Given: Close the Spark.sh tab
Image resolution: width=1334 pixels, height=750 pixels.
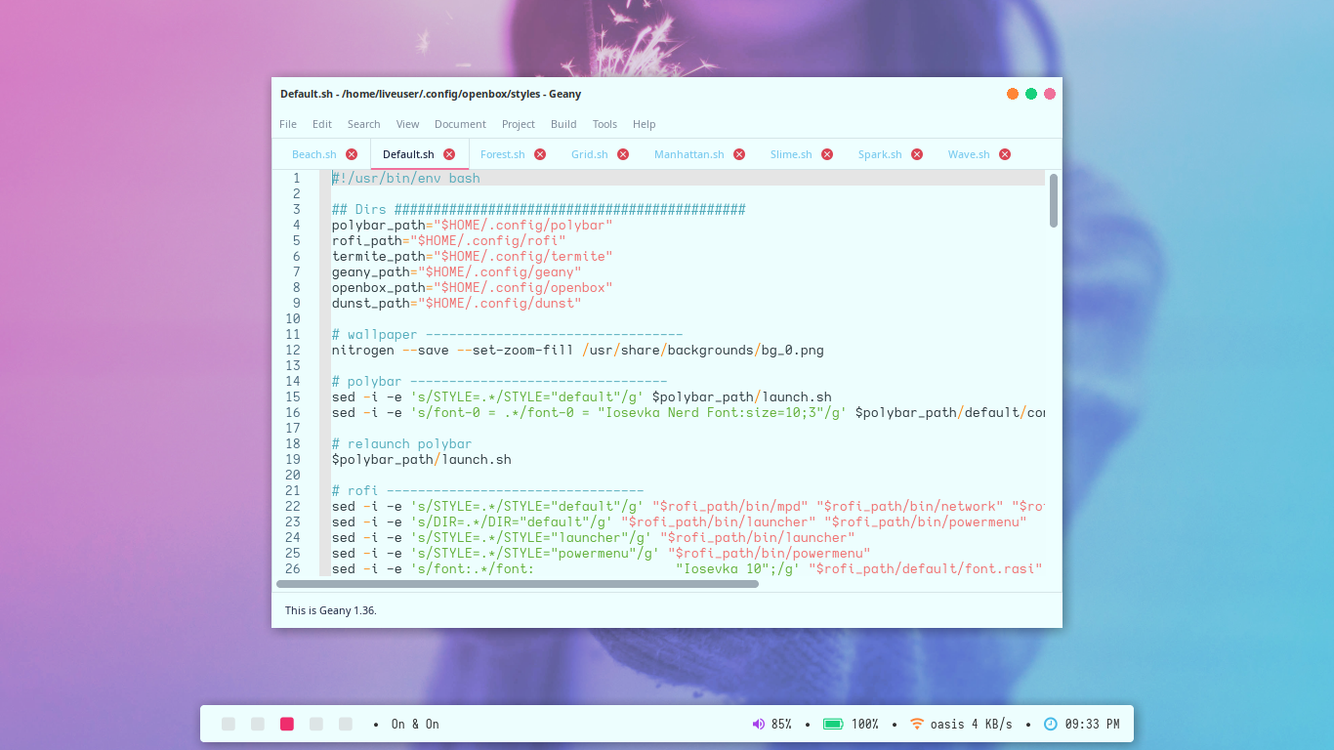Looking at the screenshot, I should point(917,154).
